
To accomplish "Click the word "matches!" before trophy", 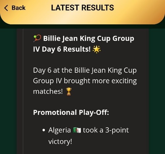I will pyautogui.click(x=48, y=91).
